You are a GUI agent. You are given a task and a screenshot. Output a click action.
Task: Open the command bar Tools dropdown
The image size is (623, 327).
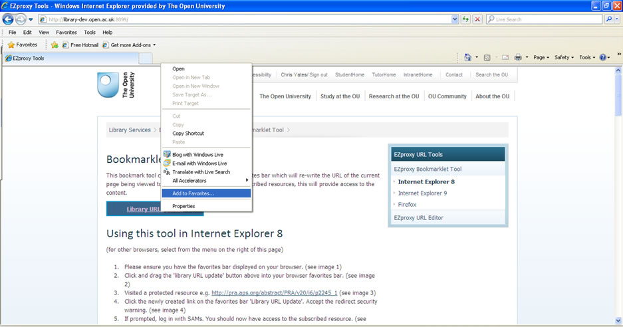[x=587, y=57]
